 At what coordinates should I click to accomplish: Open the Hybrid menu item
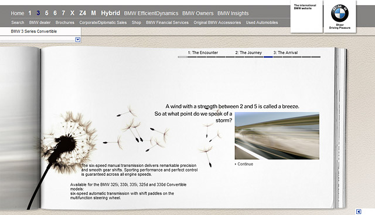111,13
